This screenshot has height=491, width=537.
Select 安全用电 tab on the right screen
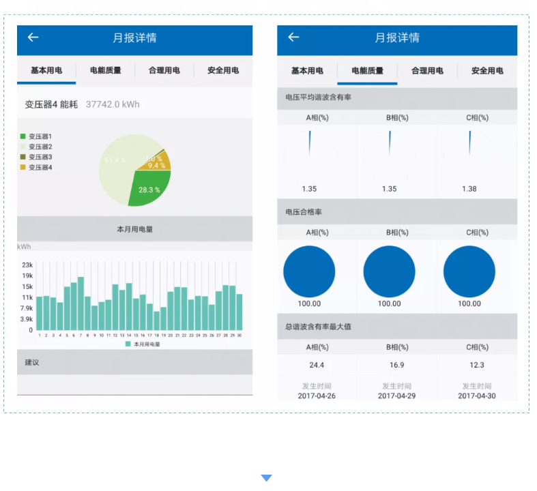coord(487,70)
